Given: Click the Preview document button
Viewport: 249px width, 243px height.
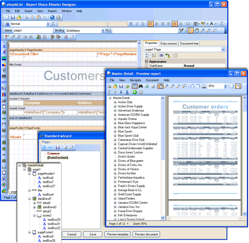Looking at the screenshot, I should click(x=146, y=235).
